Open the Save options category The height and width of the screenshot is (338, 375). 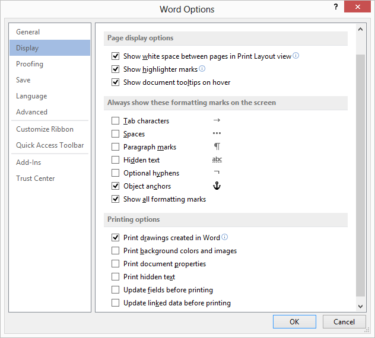point(50,80)
